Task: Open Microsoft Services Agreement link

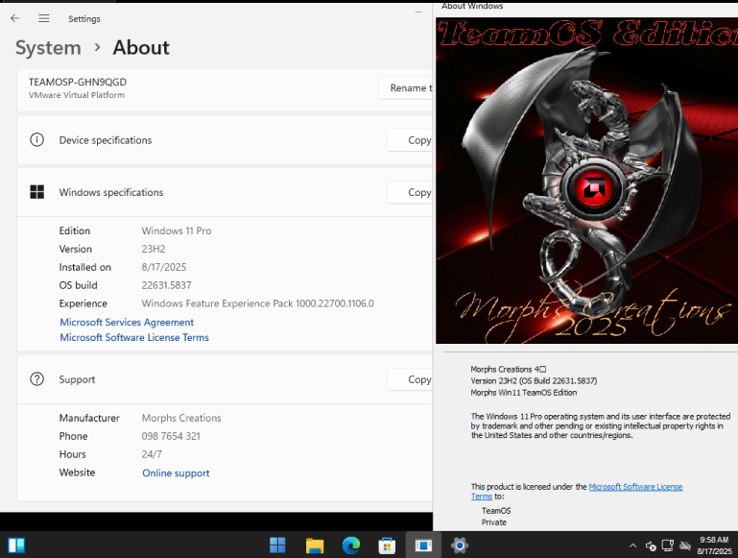Action: pyautogui.click(x=127, y=322)
